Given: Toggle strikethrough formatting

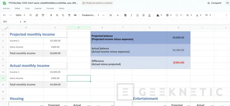Looking at the screenshot, I should tap(143, 15).
